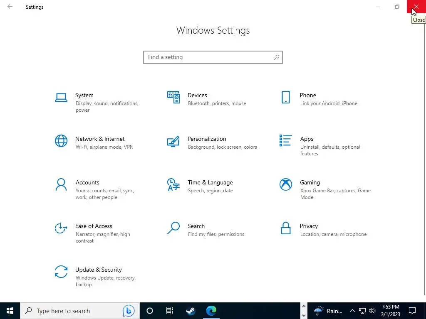Open the Time & Language icon
The width and height of the screenshot is (426, 319).
point(173,184)
